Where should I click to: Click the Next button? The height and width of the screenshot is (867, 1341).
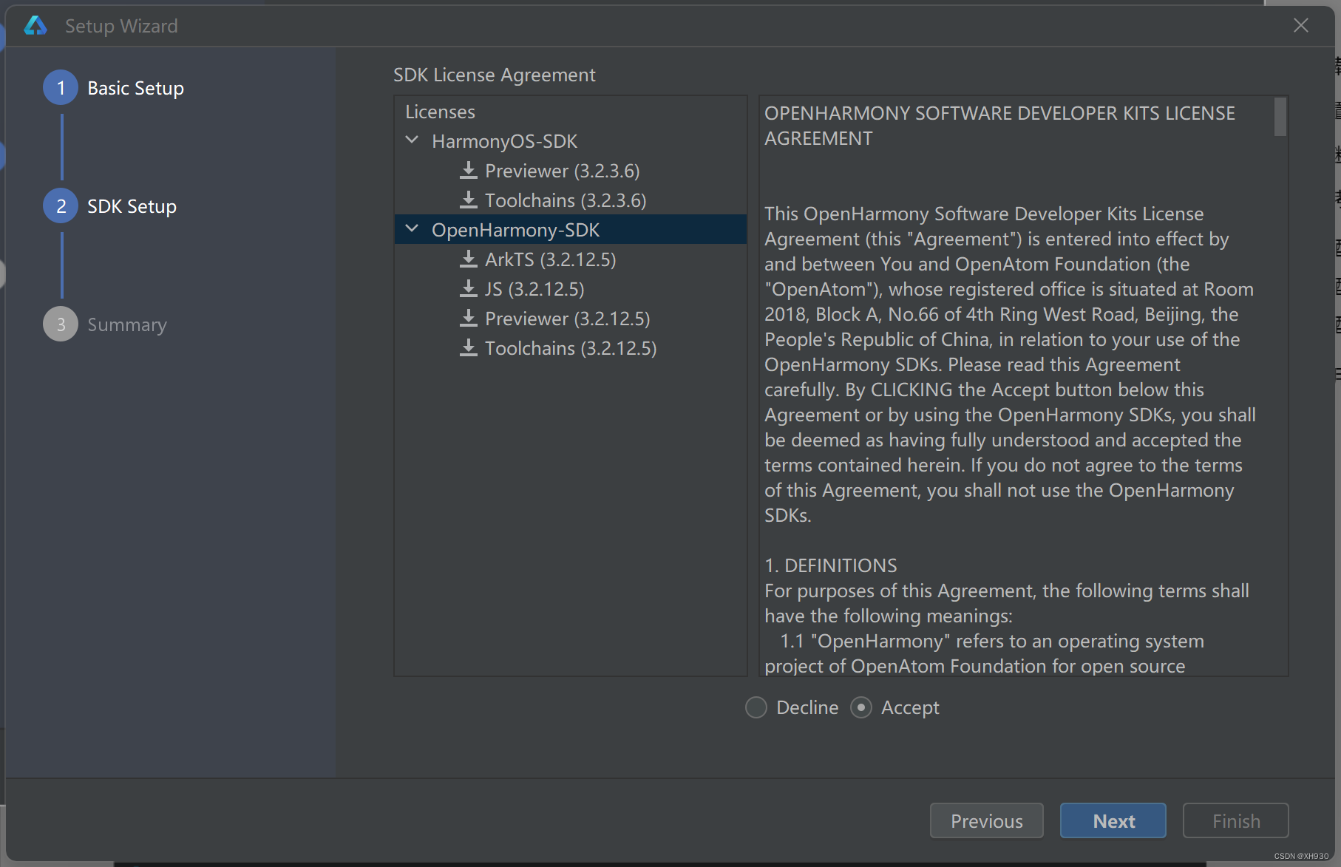1113,820
